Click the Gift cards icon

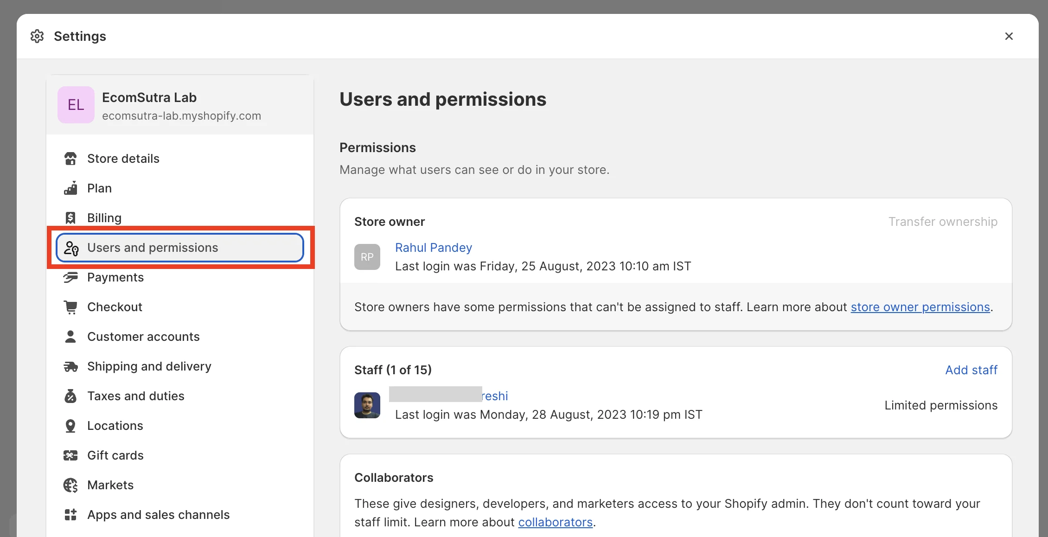[70, 455]
